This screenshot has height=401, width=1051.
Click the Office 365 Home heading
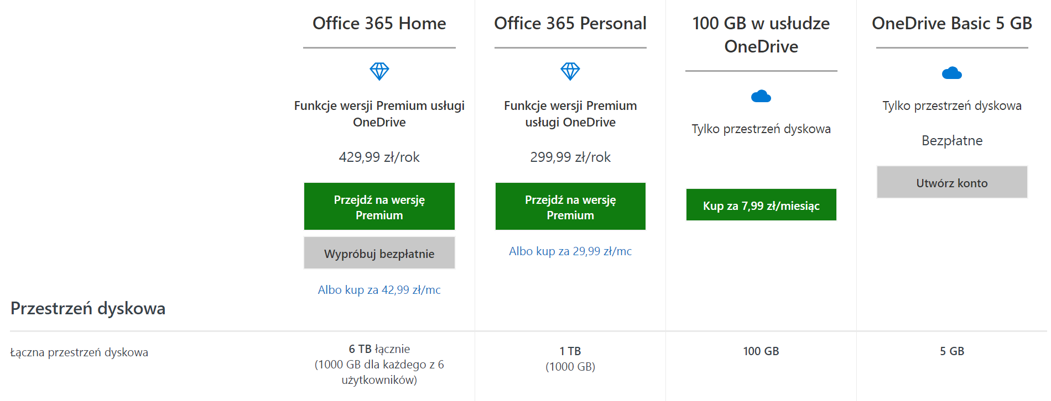(379, 23)
